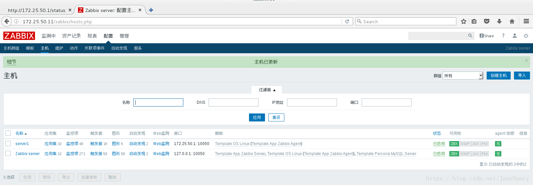Apply the filter with 应用 button
Screen dimensions: 533x185
tap(257, 117)
